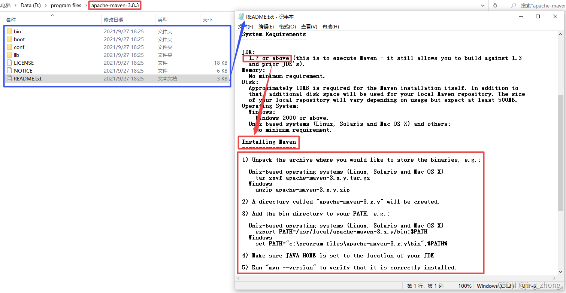
Task: Click the 'unzip apache-maven-3.x.y.zip' line
Action: 303,190
